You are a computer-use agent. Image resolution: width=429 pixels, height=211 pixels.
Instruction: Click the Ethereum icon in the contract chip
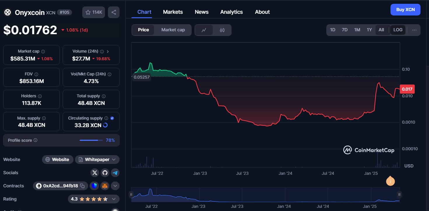tap(39, 186)
